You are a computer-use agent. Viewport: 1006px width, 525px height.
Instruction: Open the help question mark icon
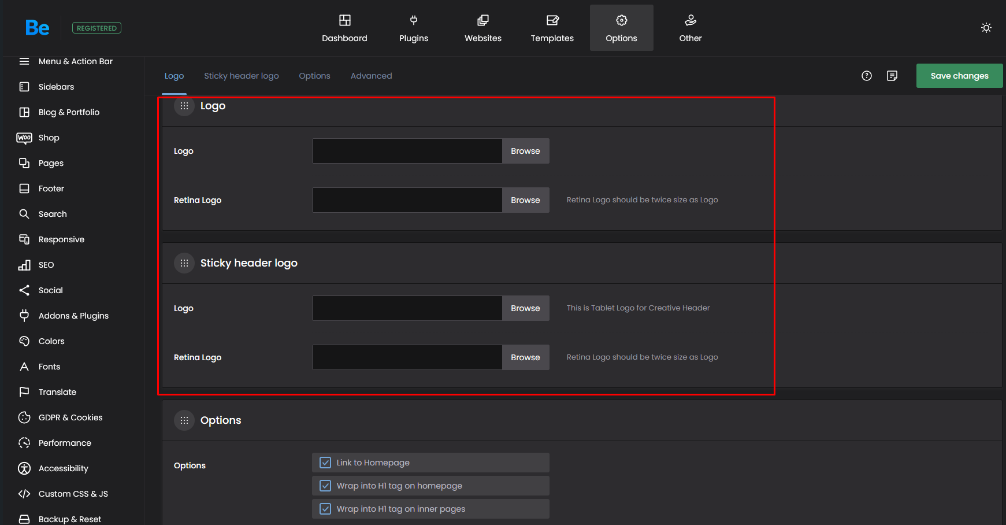click(x=867, y=76)
